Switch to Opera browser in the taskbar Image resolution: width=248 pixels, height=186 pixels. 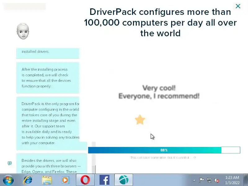point(85,180)
